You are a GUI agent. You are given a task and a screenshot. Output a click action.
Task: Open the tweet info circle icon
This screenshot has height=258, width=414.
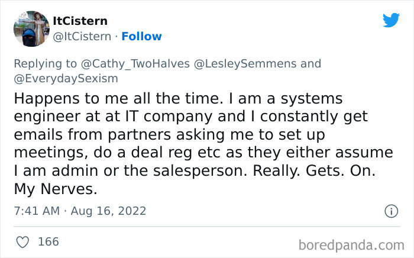click(x=390, y=211)
